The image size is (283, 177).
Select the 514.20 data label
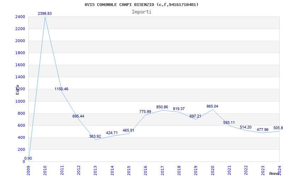[x=246, y=127]
